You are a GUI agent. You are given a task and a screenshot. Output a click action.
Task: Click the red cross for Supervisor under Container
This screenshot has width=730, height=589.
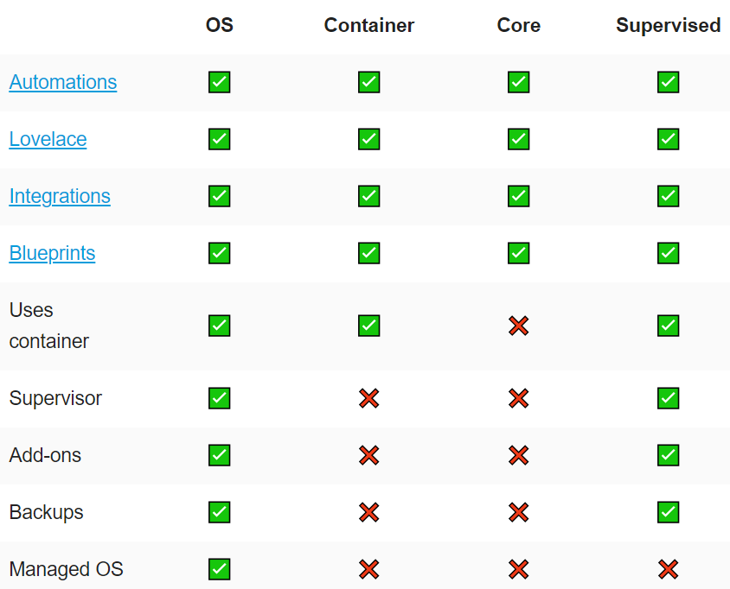tap(368, 398)
